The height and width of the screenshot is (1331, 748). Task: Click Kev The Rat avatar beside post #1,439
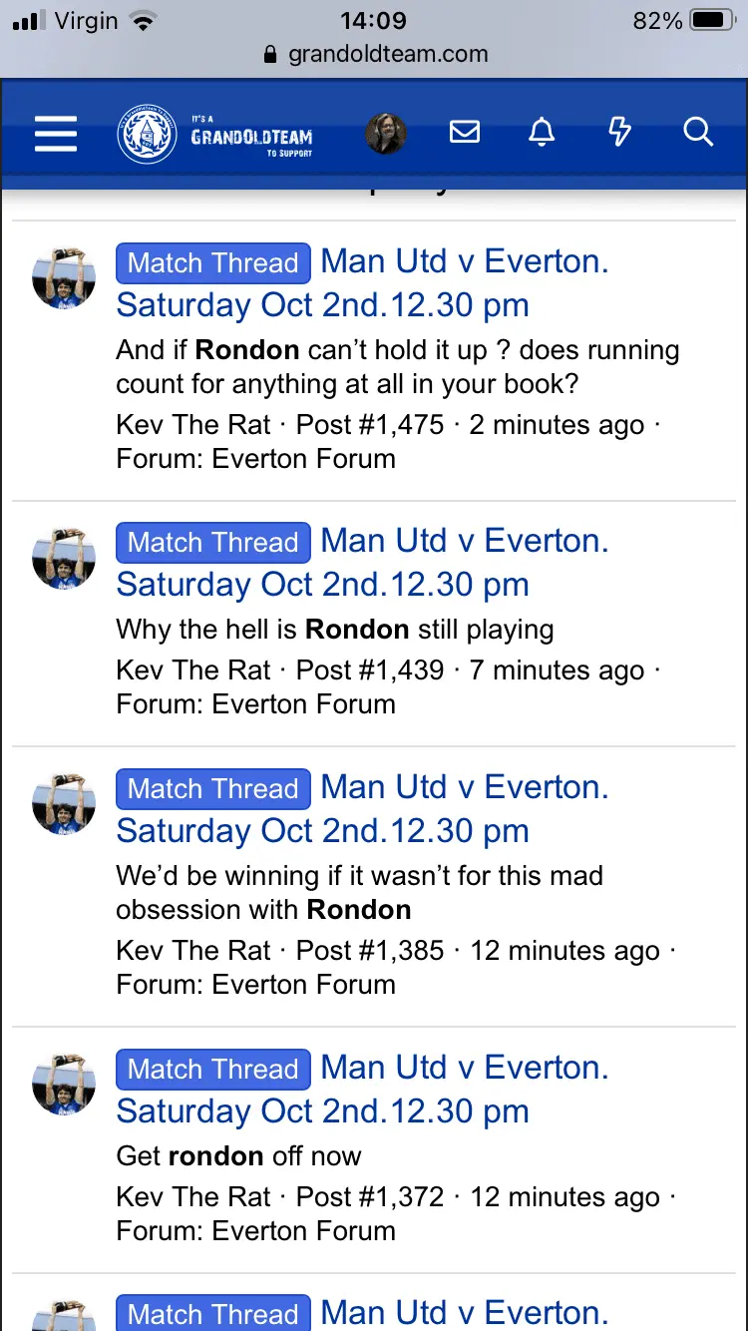(x=64, y=559)
